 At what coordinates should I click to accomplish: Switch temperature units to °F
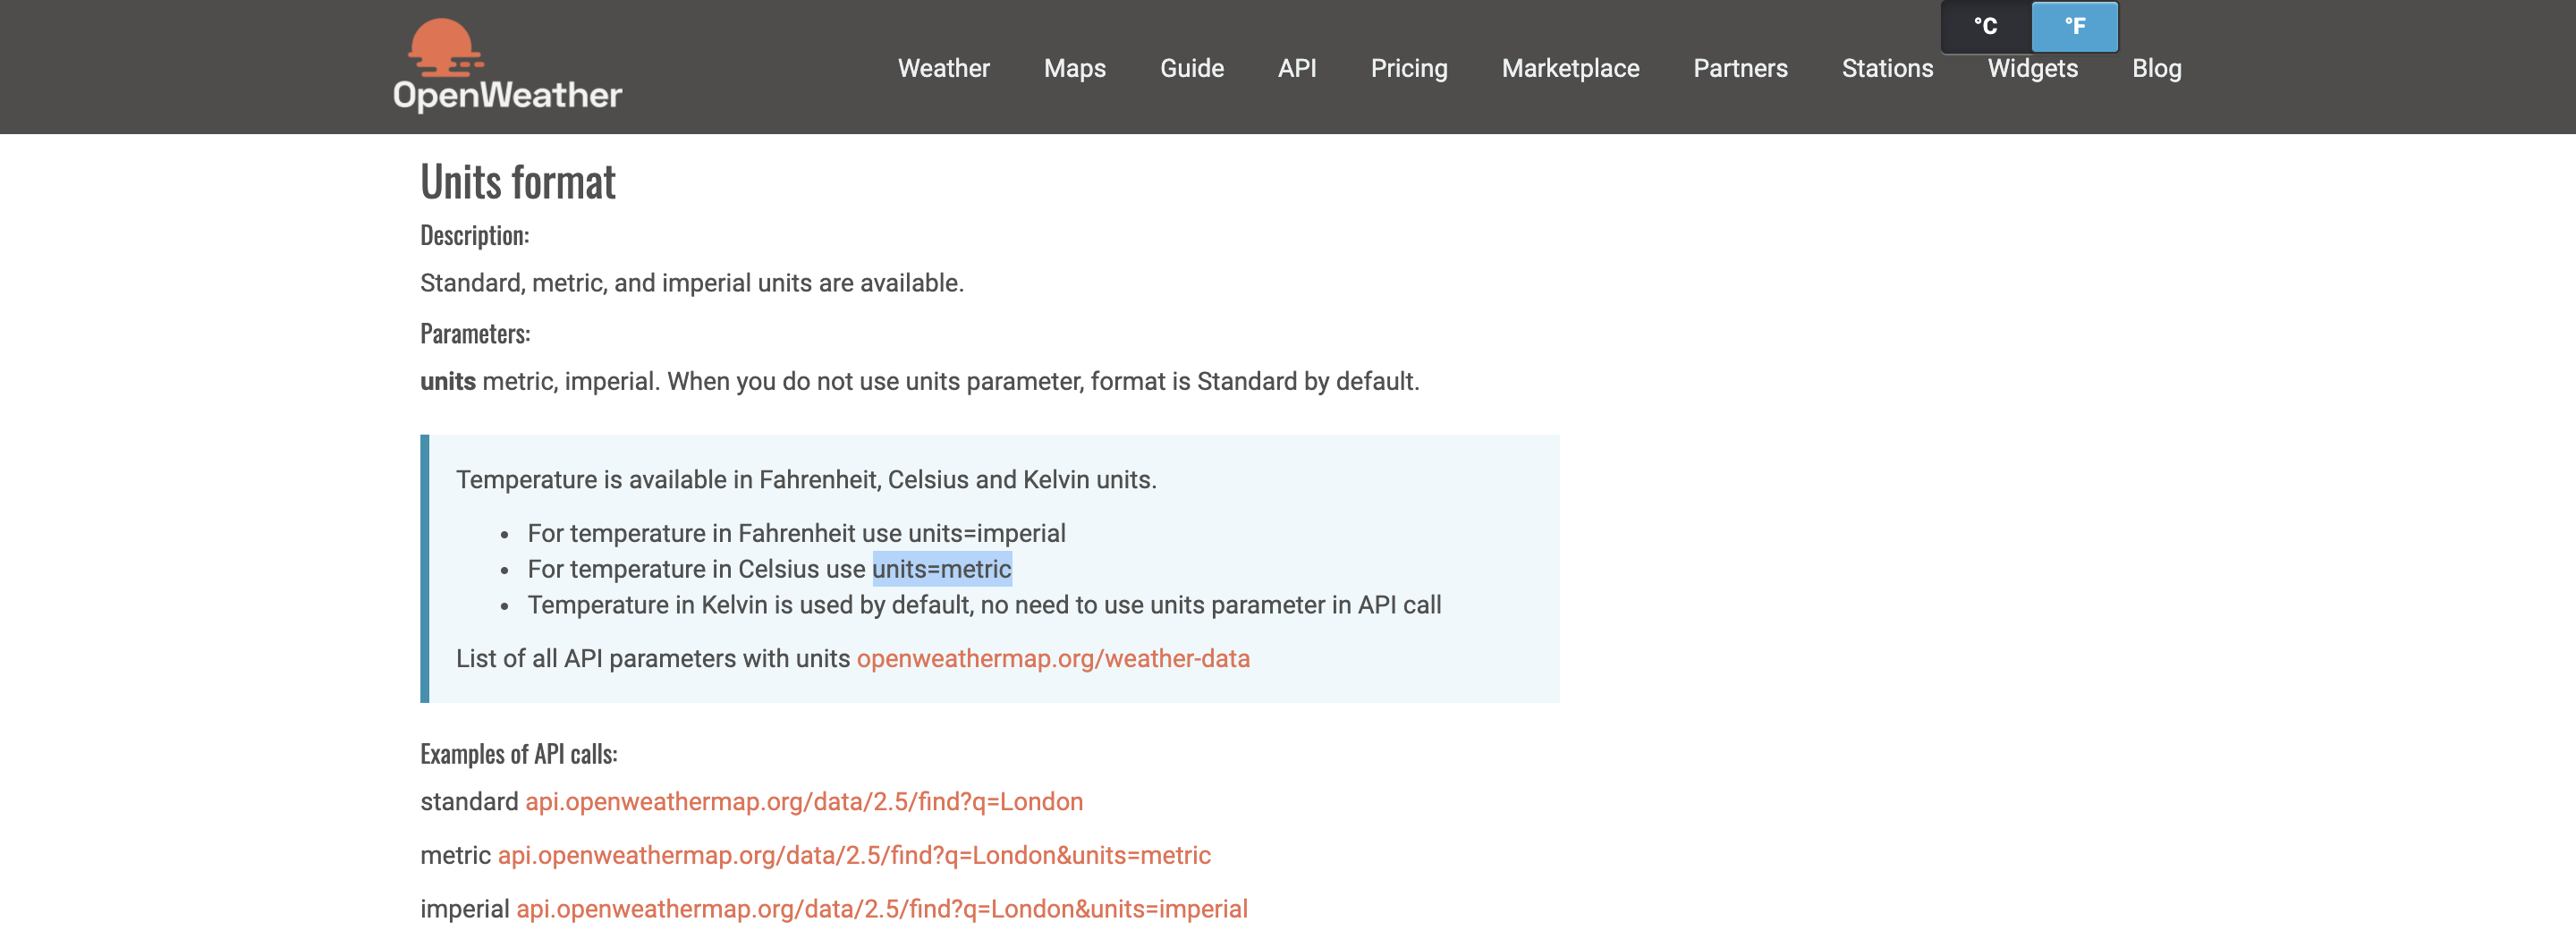2075,27
